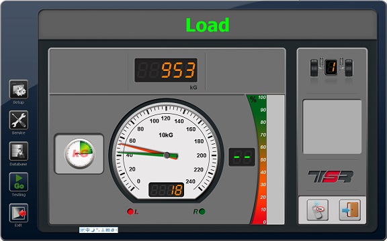Click the 953 kG digital weight display
This screenshot has height=241, width=387.
click(166, 70)
